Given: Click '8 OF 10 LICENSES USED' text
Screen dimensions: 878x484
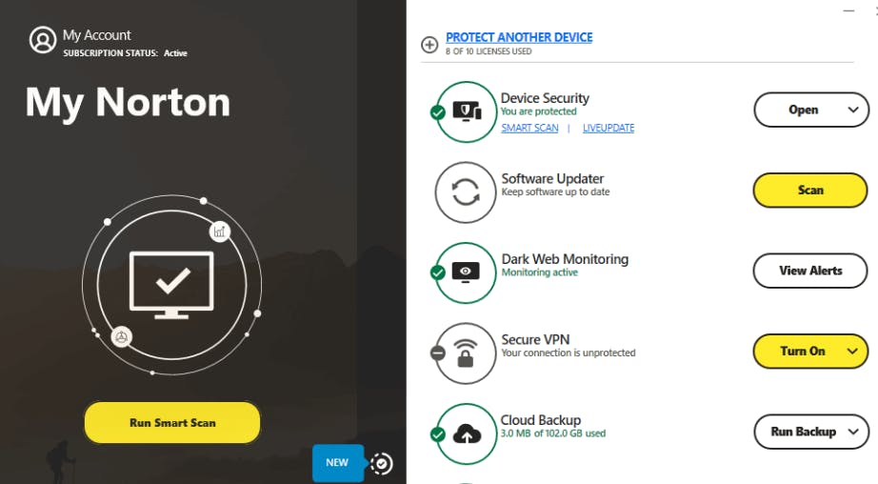Looking at the screenshot, I should pos(489,51).
